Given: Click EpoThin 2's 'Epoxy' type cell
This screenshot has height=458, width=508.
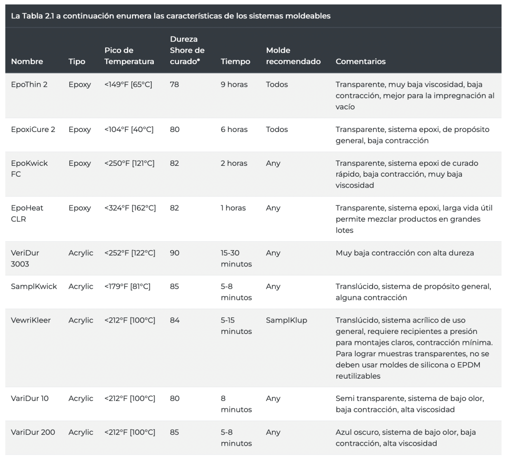Looking at the screenshot, I should 80,84.
